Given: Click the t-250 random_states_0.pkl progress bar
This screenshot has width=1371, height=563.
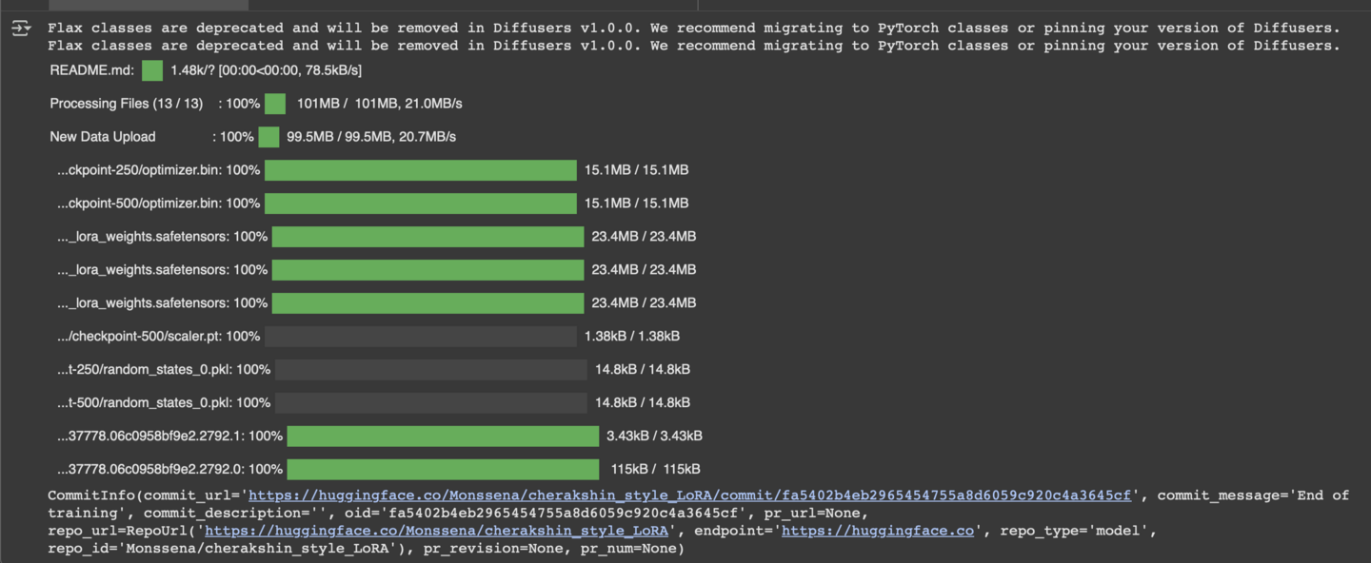Looking at the screenshot, I should pos(430,370).
